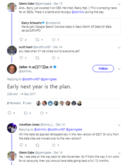Reply to Glenn Gabe's Dec 13 tweet
Image resolution: width=128 pixels, height=165 pixels.
click(x=21, y=40)
